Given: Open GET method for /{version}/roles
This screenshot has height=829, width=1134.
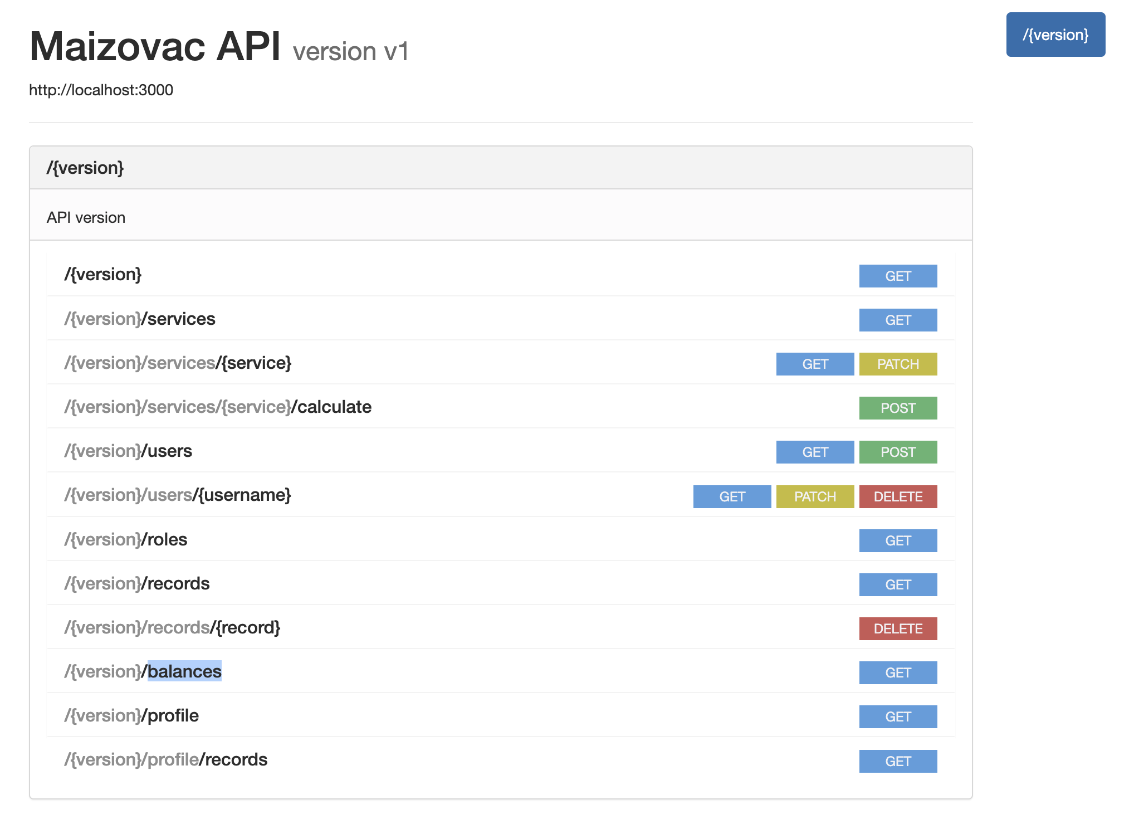Looking at the screenshot, I should pos(897,540).
